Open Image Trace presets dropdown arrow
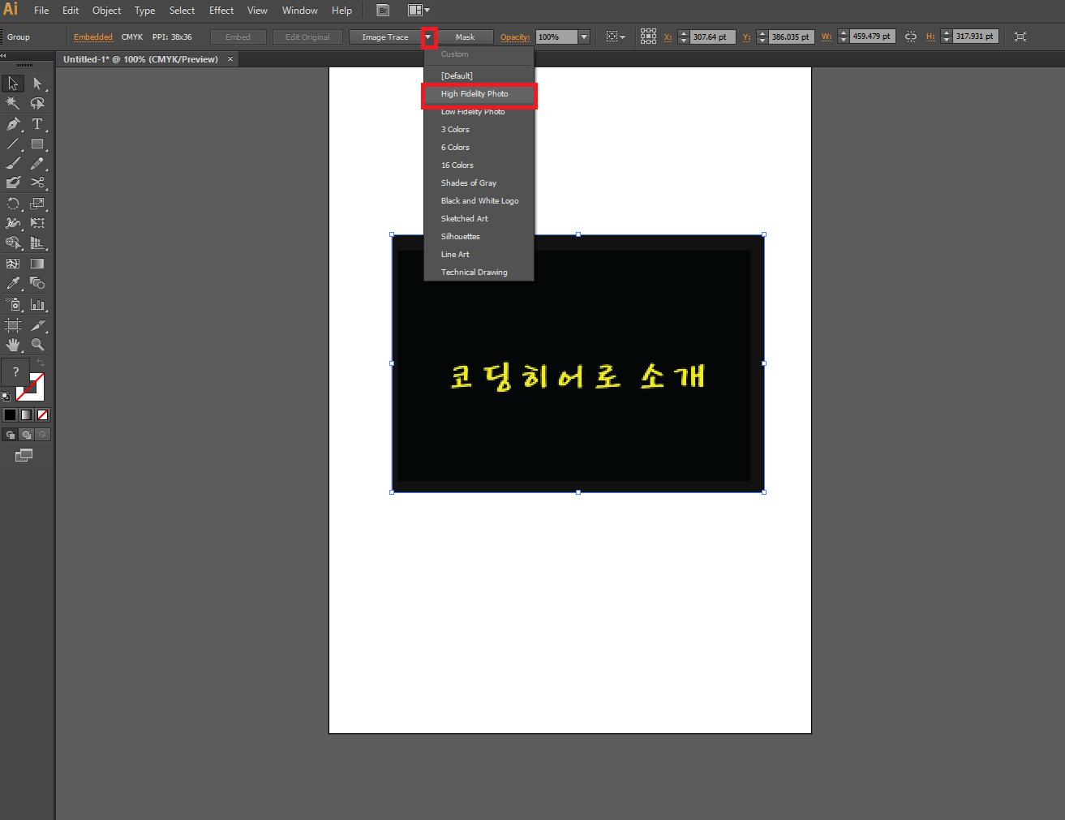This screenshot has width=1065, height=820. [429, 37]
